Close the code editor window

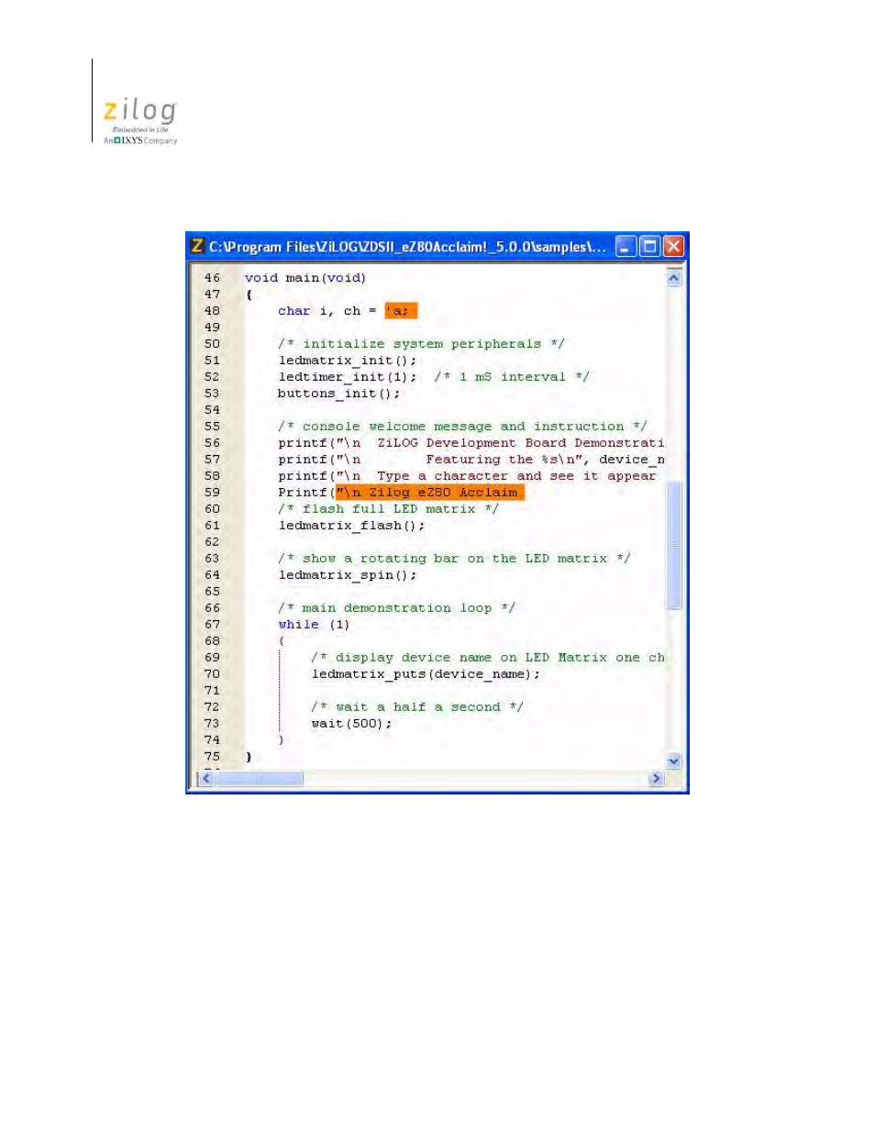(x=673, y=246)
